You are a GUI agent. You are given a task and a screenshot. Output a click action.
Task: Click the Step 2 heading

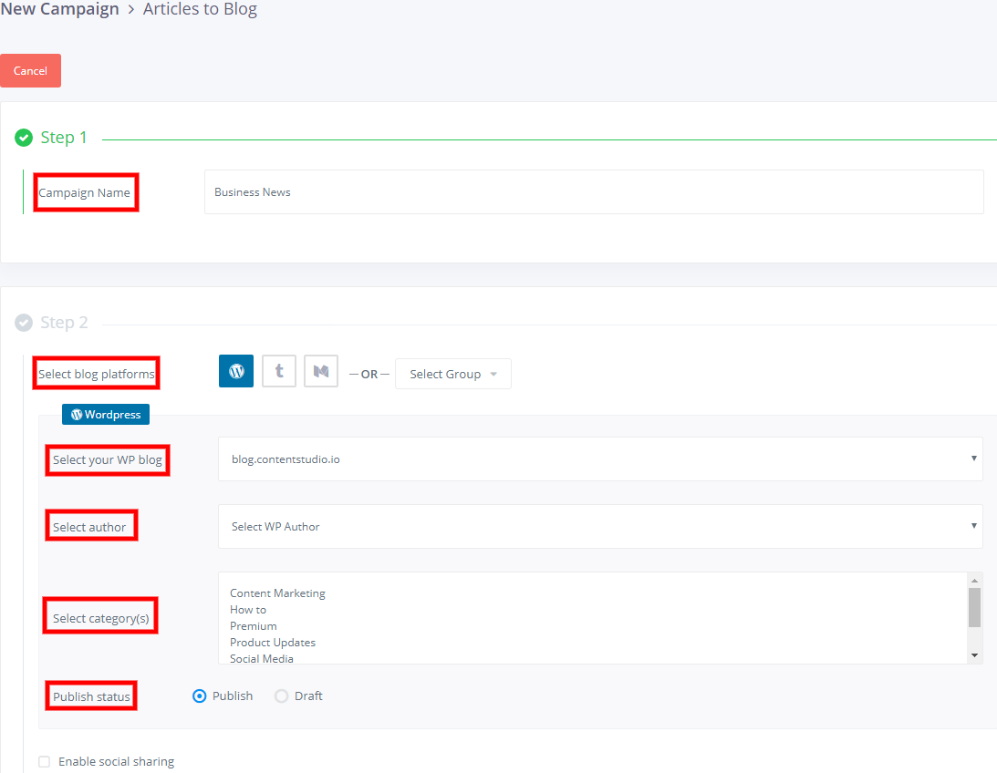pyautogui.click(x=64, y=323)
